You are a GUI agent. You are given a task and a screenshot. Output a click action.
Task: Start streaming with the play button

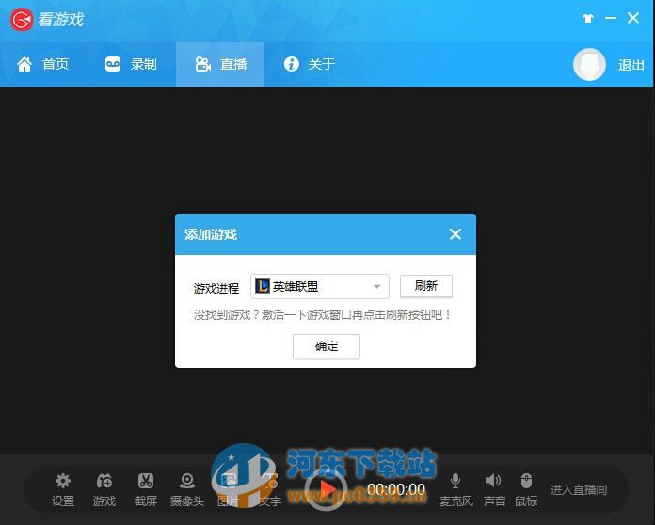coord(326,489)
